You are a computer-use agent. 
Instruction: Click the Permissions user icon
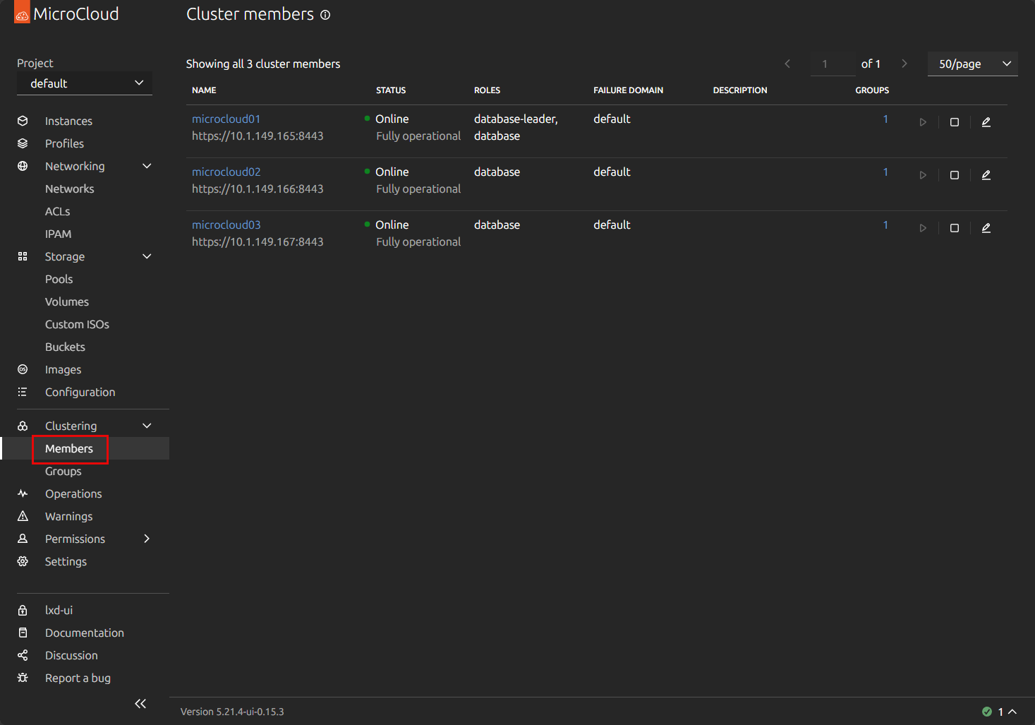click(x=23, y=539)
